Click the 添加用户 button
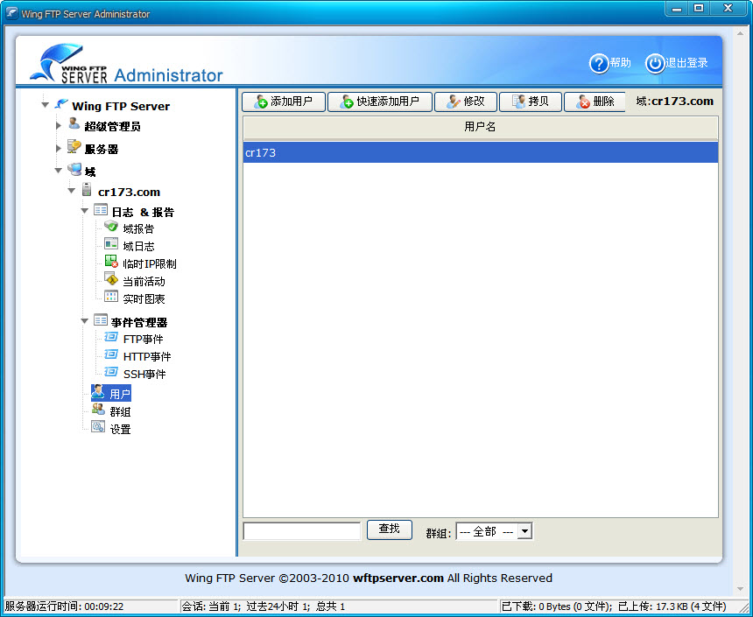This screenshot has height=617, width=753. (284, 102)
